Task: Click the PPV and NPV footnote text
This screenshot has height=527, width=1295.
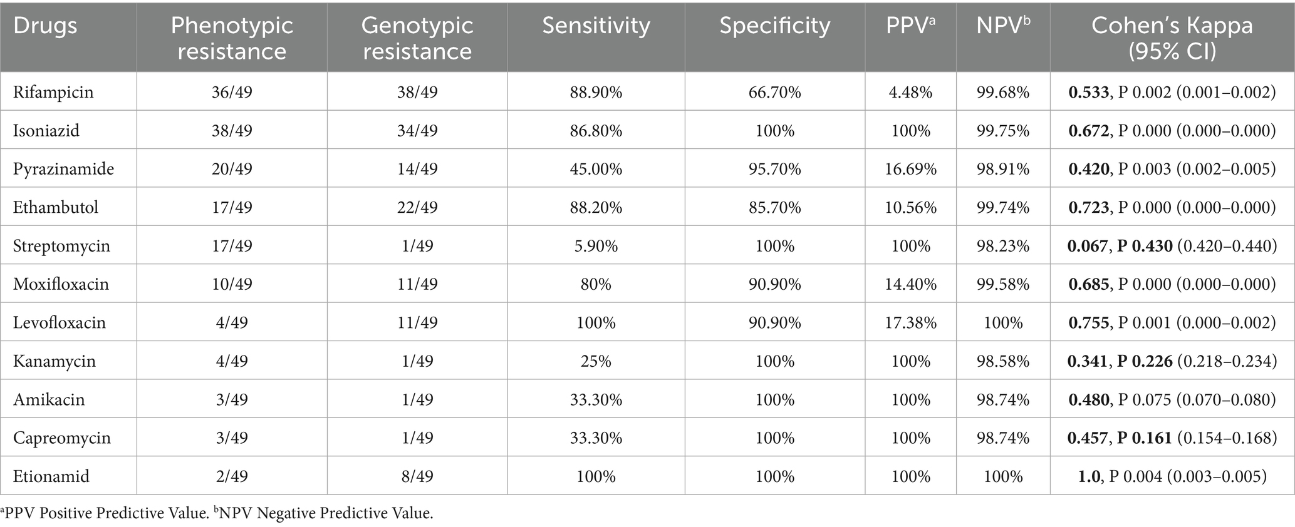Action: (x=217, y=514)
